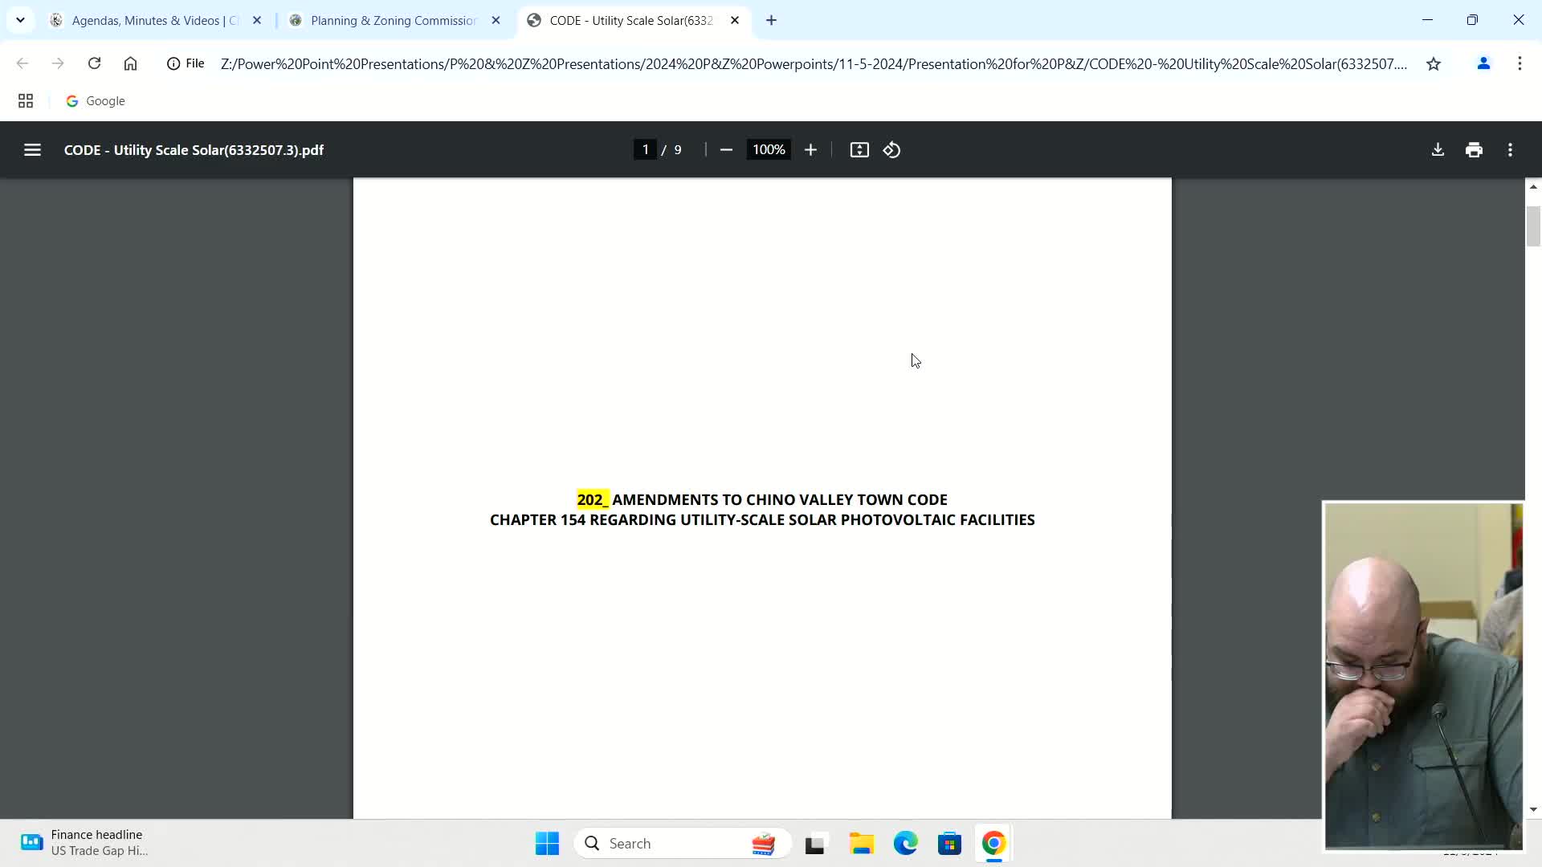The image size is (1542, 867).
Task: Rotate the PDF counterclockwise
Action: coord(891,150)
